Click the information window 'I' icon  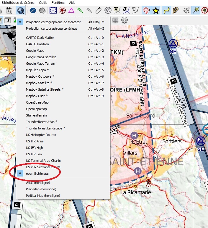8,20
